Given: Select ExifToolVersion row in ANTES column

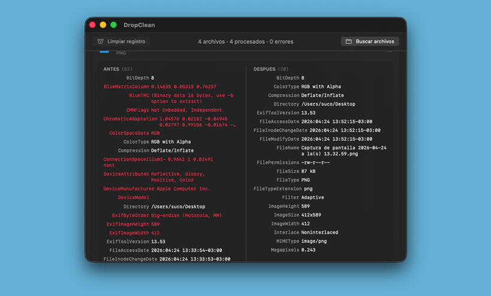Looking at the screenshot, I should 136,242.
